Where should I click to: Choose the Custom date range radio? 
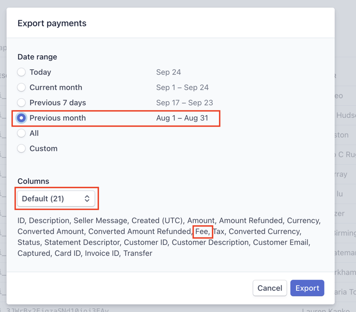21,148
